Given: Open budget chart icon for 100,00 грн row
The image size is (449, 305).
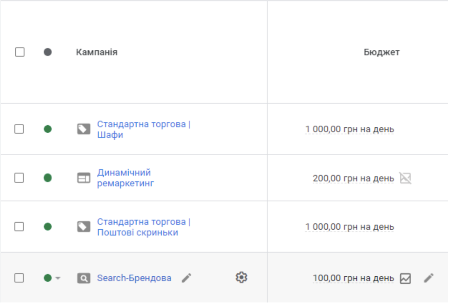Looking at the screenshot, I should pyautogui.click(x=405, y=278).
